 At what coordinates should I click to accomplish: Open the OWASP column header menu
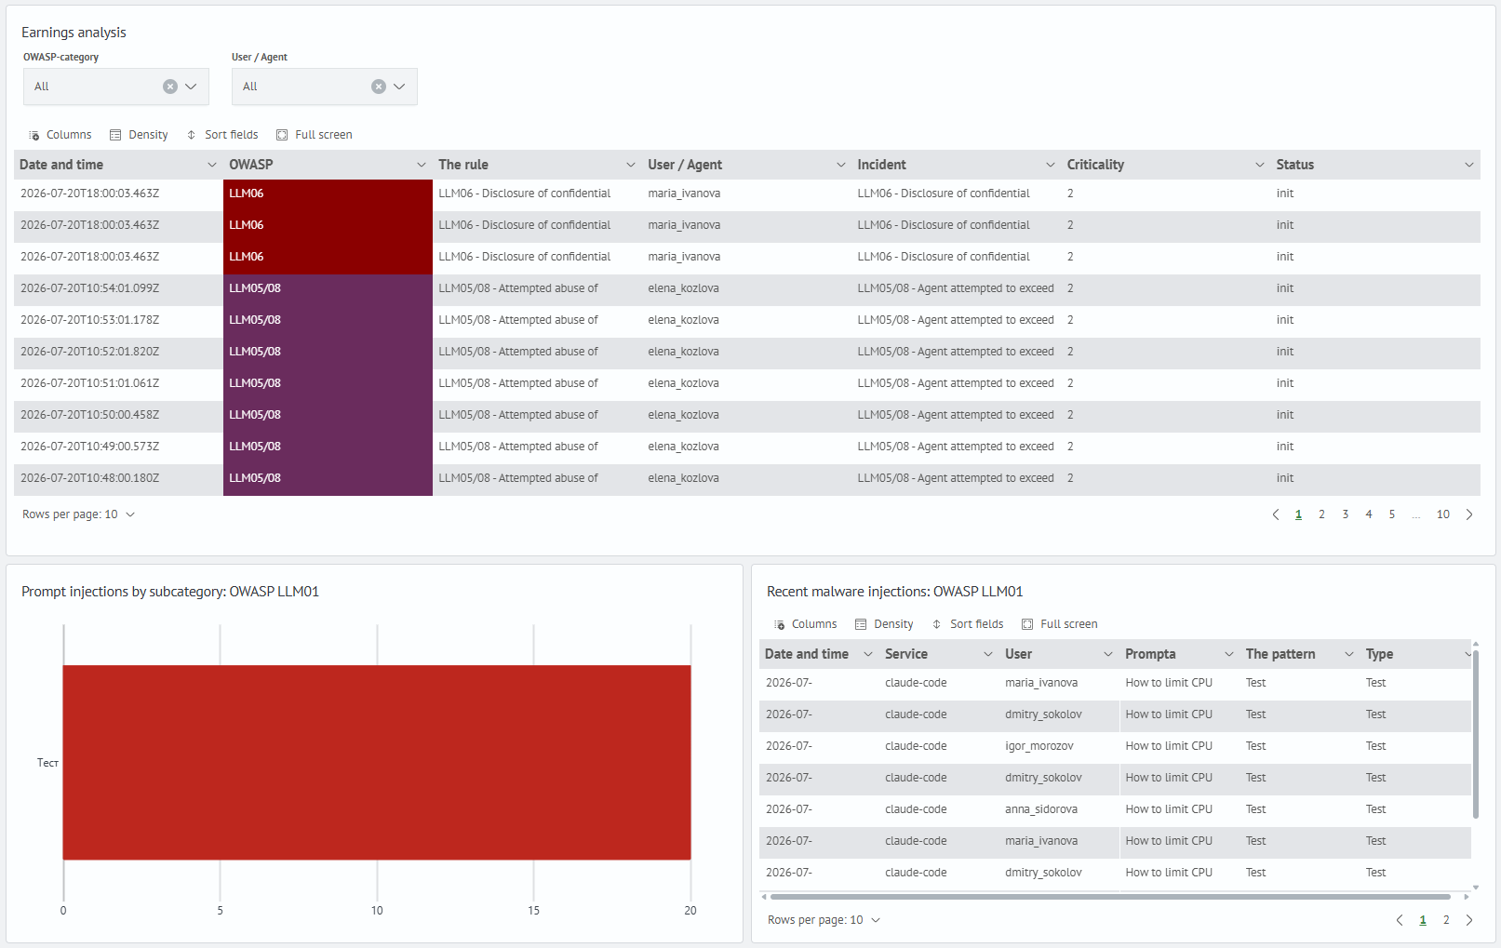click(x=422, y=165)
